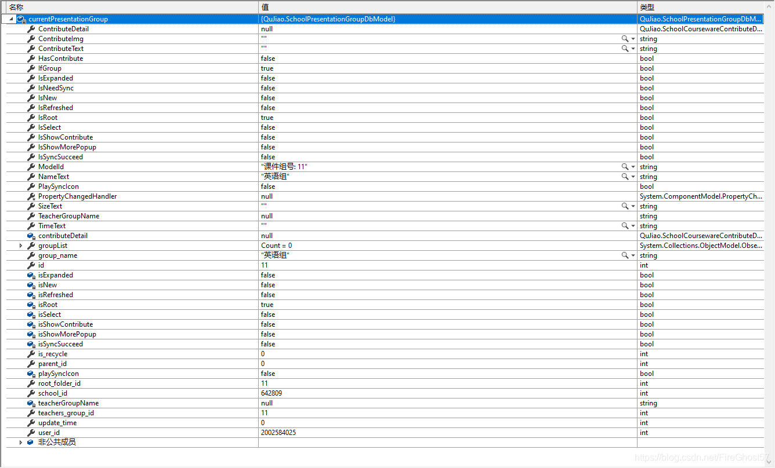
Task: Click the object icon of currentPresentationGroup
Action: click(21, 19)
